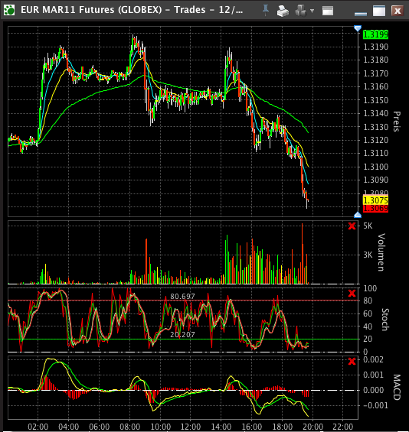
Task: Click the 20.207 Stoch lower line label
Action: [x=182, y=334]
